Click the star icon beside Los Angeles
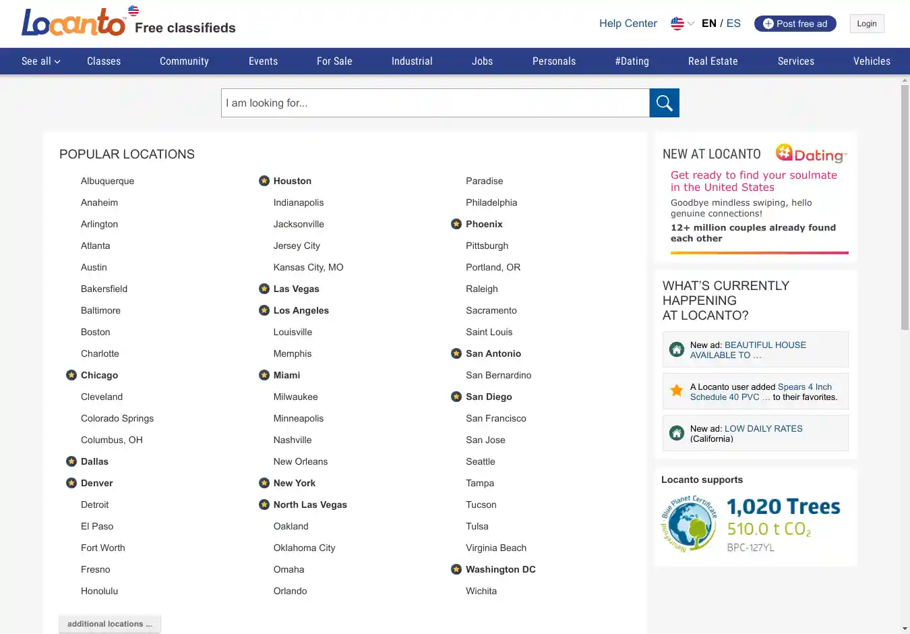This screenshot has width=910, height=634. 264,310
